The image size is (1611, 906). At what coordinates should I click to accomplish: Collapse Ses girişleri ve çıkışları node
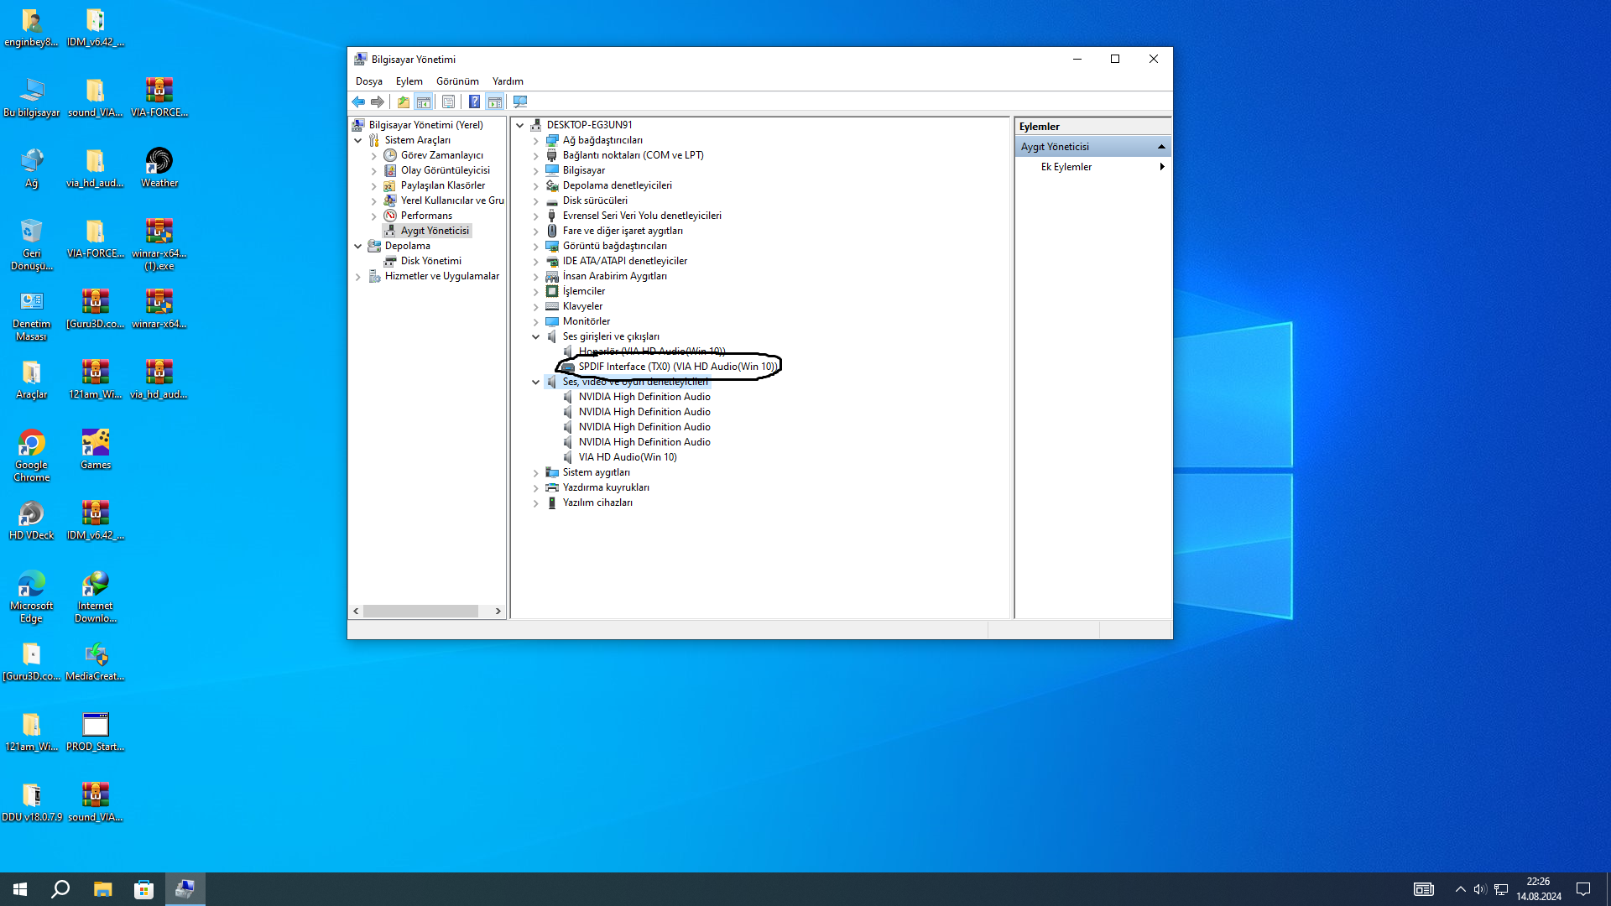pos(536,336)
